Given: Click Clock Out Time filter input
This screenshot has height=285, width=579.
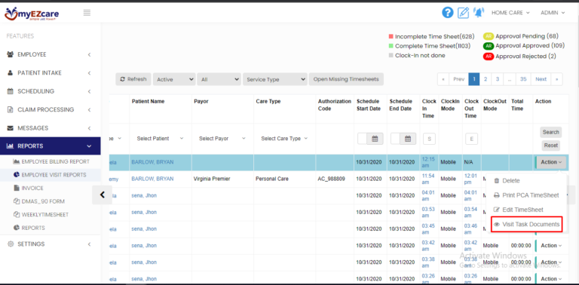Looking at the screenshot, I should (471, 139).
